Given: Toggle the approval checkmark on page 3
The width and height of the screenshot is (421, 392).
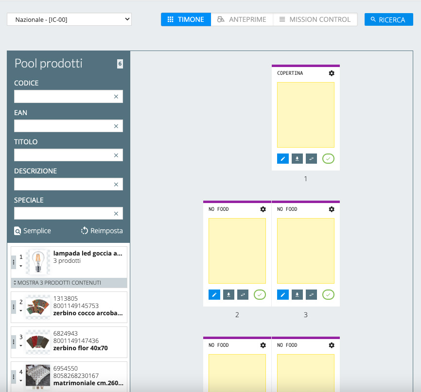Looking at the screenshot, I should click(x=328, y=295).
